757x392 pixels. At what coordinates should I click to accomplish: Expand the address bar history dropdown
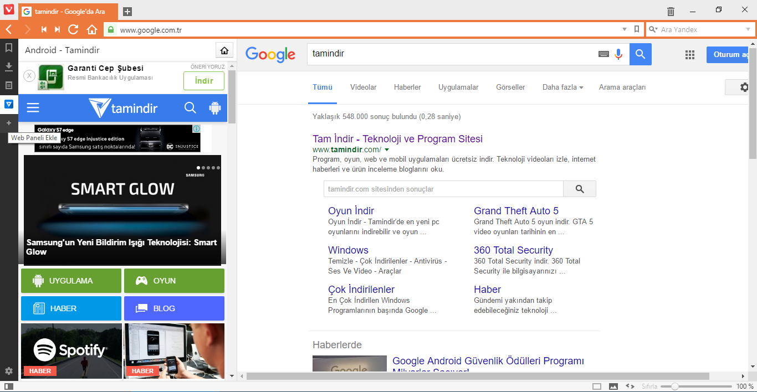(x=625, y=29)
